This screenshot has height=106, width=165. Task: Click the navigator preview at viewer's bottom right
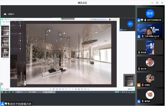(x=129, y=80)
